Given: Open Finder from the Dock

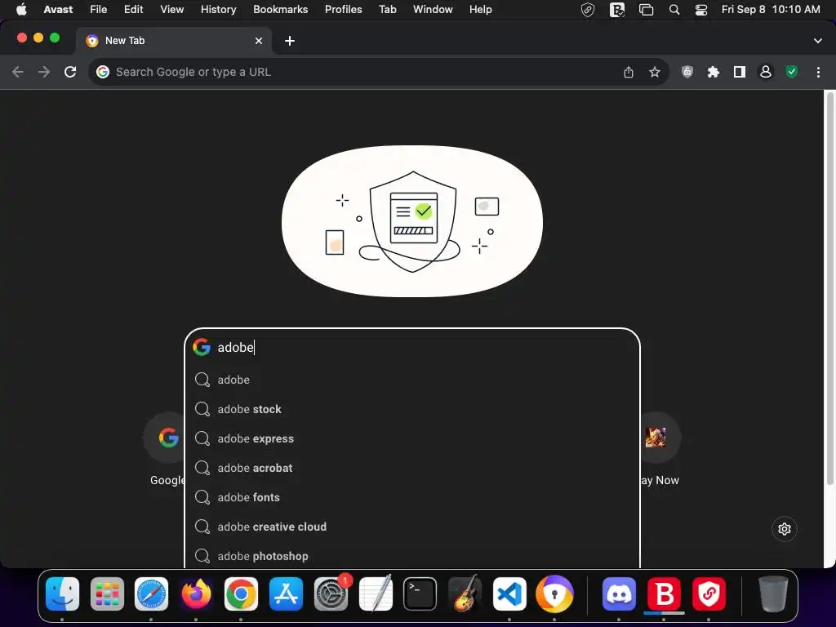Looking at the screenshot, I should (x=62, y=594).
